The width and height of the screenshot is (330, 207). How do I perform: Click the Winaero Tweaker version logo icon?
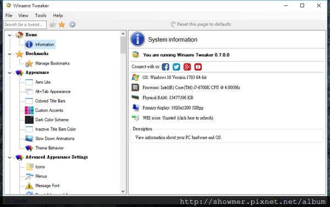[x=135, y=55]
